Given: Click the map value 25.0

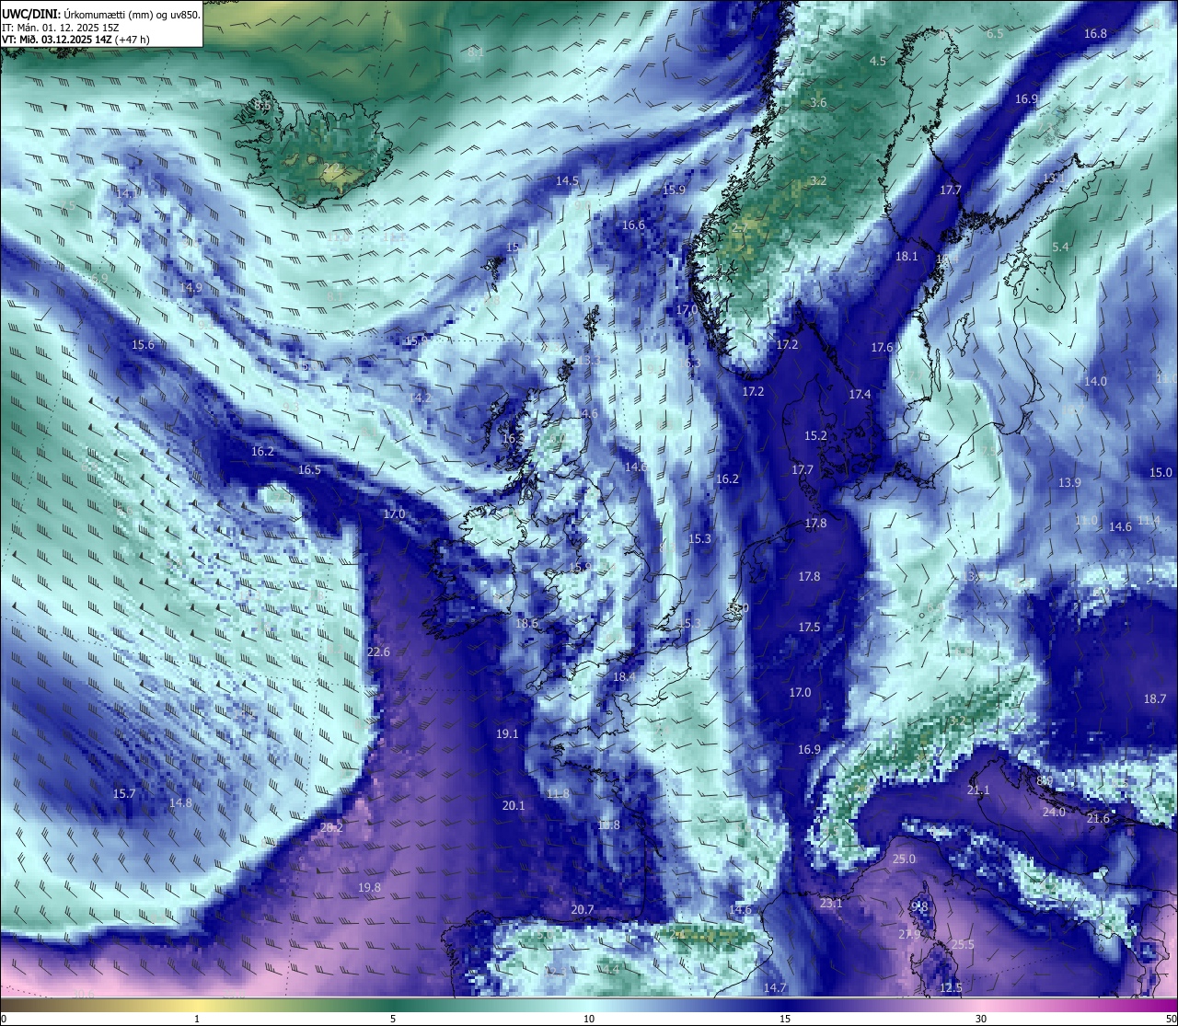Looking at the screenshot, I should (x=905, y=859).
